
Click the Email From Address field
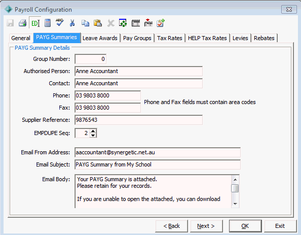click(158, 152)
